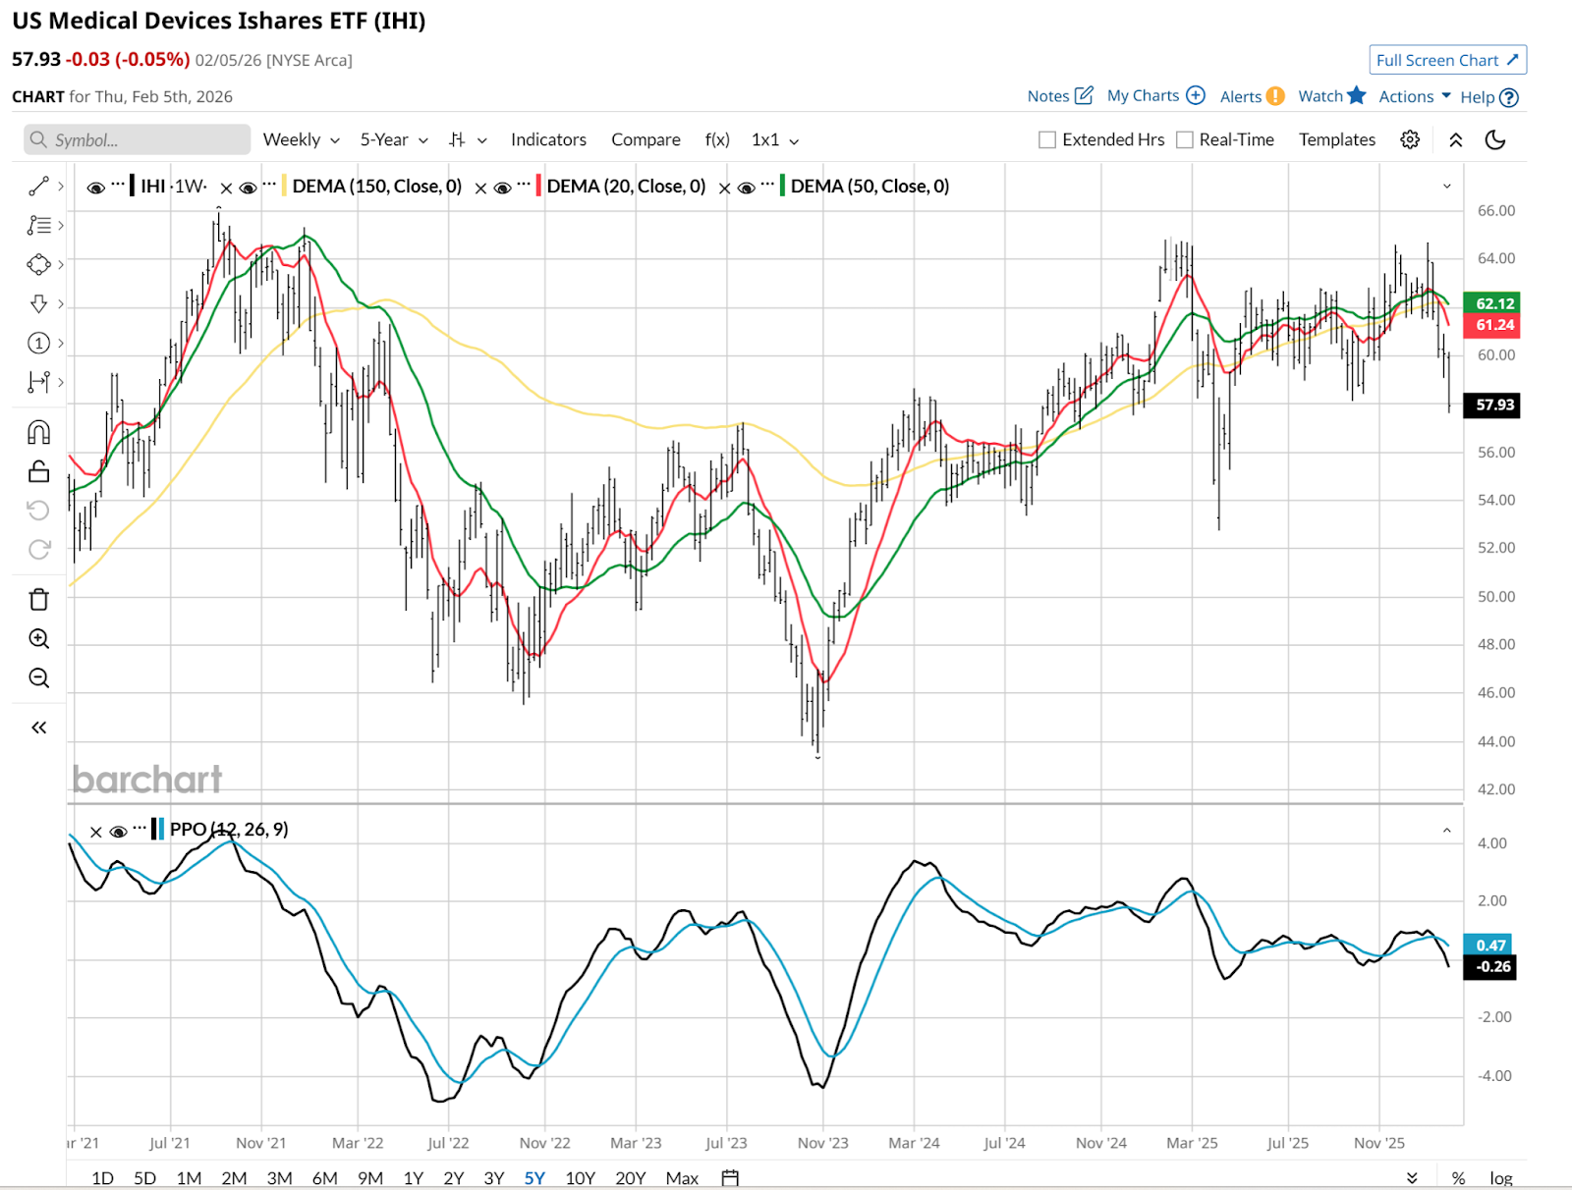Click the redo arrow icon
Viewport: 1572px width, 1190px height.
pos(38,549)
